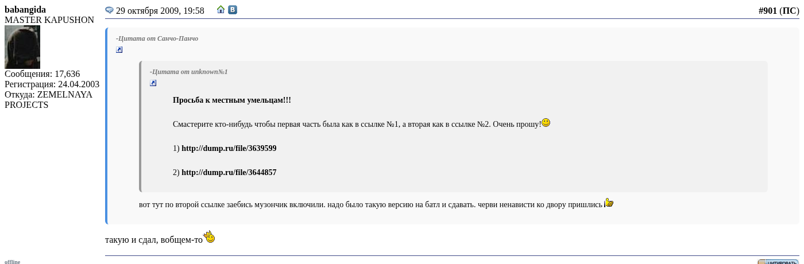Open babangida's avatar image
This screenshot has height=264, width=804.
pos(22,47)
